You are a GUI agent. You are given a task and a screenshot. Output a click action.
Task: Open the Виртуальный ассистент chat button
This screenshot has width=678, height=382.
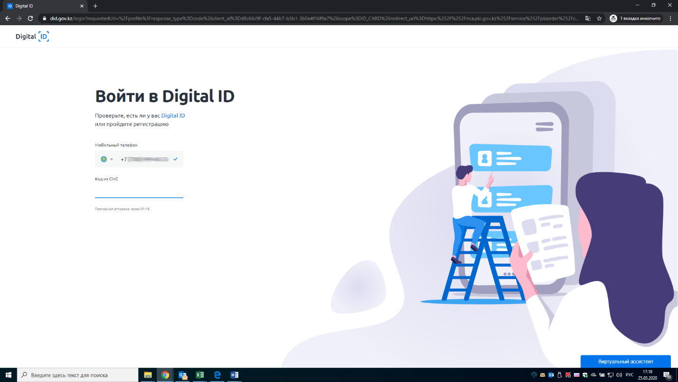[626, 362]
